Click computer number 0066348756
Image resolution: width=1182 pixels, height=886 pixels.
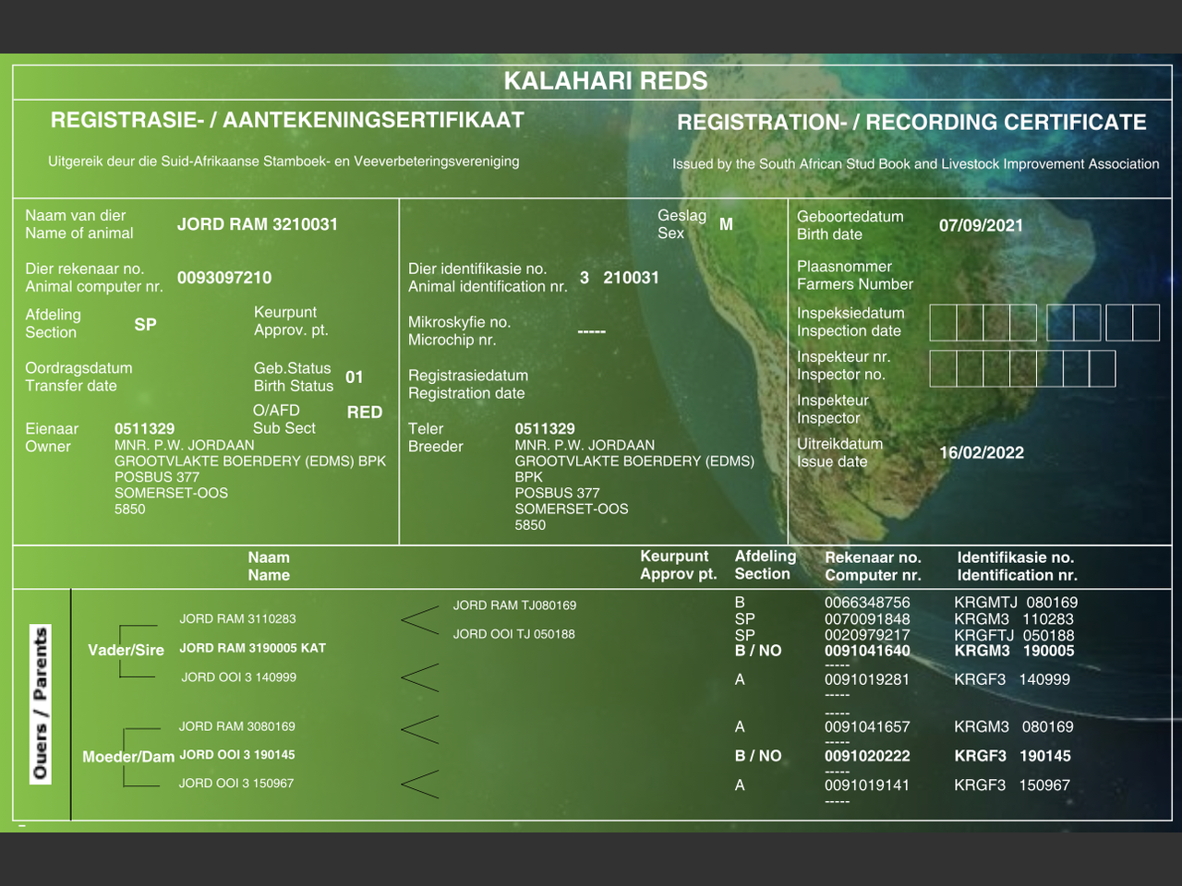pyautogui.click(x=867, y=603)
